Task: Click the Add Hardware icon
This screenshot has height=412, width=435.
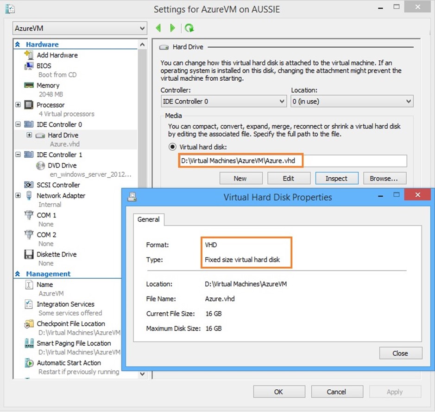Action: [x=29, y=55]
